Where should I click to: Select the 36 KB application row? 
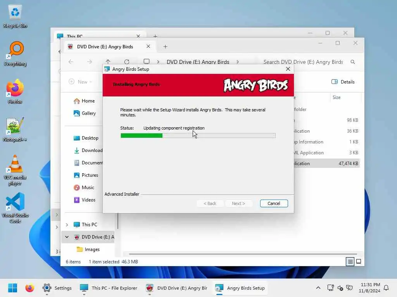326,131
